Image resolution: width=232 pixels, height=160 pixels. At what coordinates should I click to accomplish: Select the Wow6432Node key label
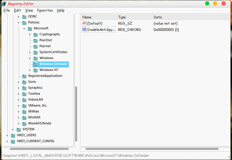coord(40,123)
